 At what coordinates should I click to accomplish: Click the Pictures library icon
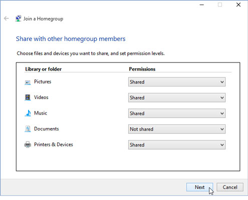tap(28, 82)
